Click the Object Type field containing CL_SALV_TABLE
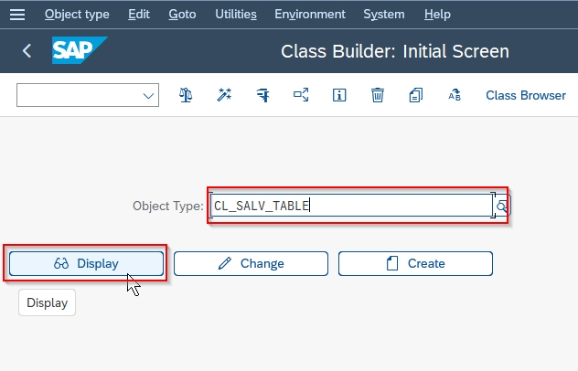The width and height of the screenshot is (578, 371). point(352,206)
